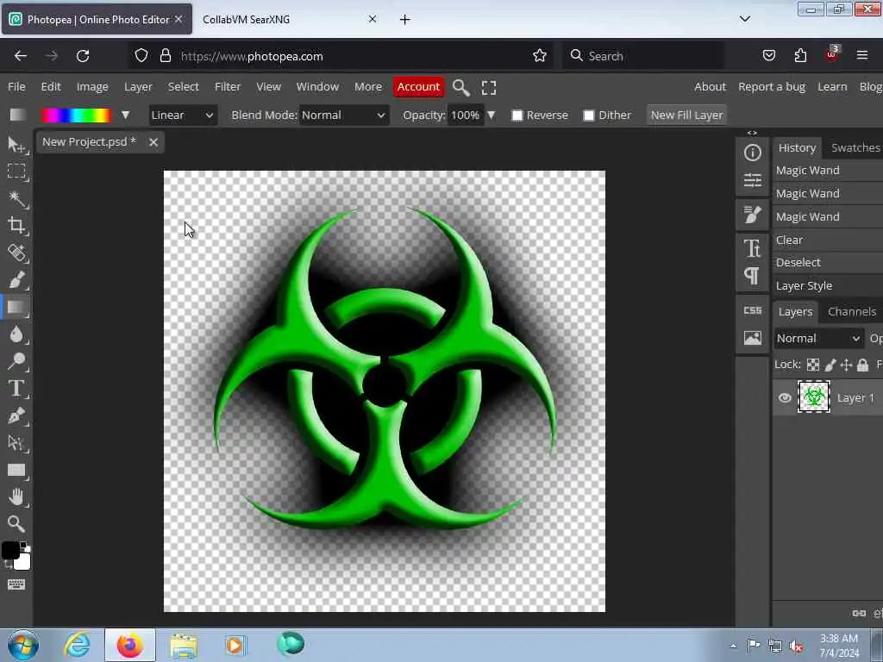Open the About link
883x662 pixels.
(x=710, y=87)
